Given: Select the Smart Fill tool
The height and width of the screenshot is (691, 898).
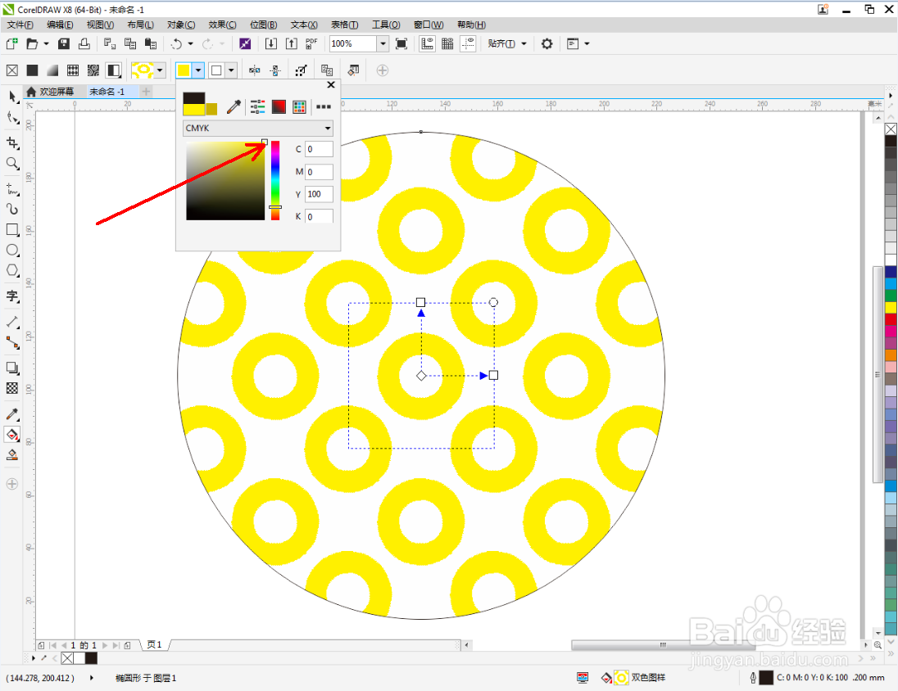Looking at the screenshot, I should (x=12, y=455).
